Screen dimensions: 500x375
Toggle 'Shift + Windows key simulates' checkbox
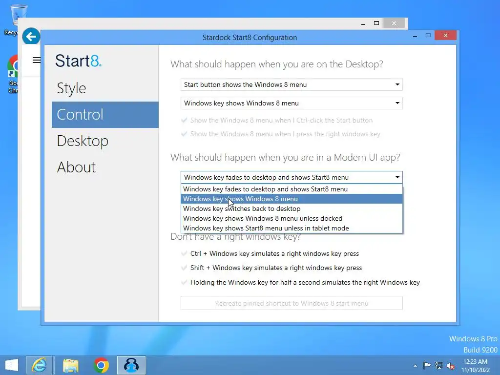coord(184,268)
